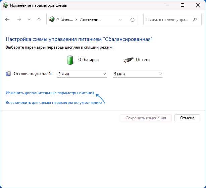Click "Восстановить для схемы параметры по умолчанию"

click(54, 103)
